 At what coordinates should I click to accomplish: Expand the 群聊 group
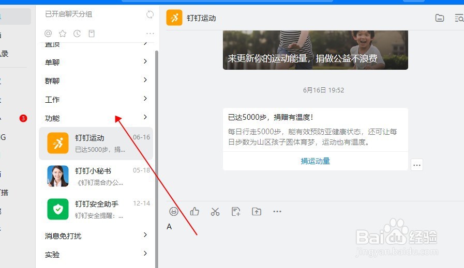(x=96, y=81)
